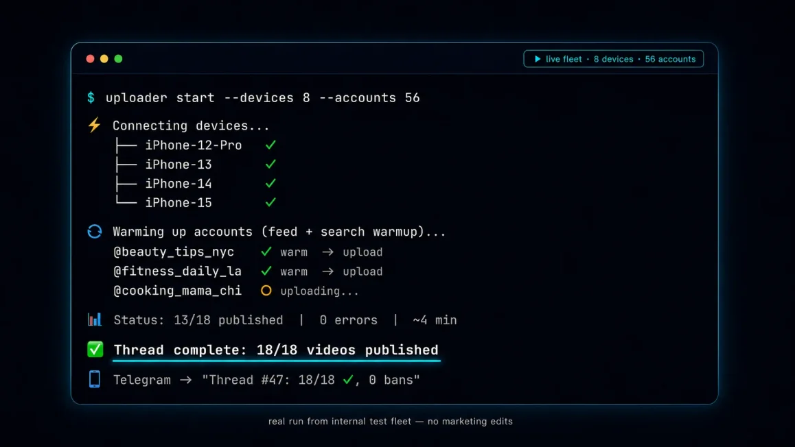Click the @fitness_daily_la account name
Screen dimensions: 795x447
177,271
